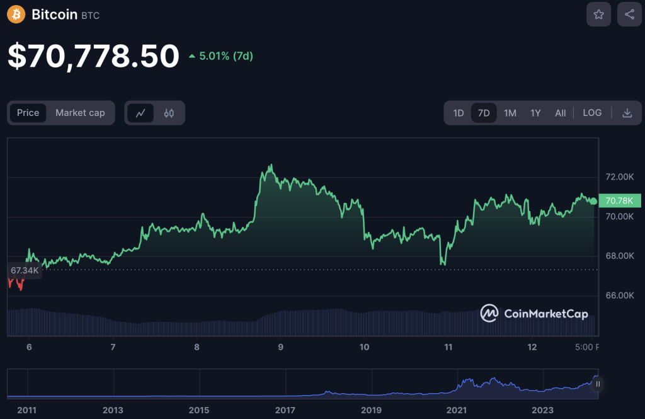The width and height of the screenshot is (645, 419).
Task: Download chart data with download icon
Action: (627, 113)
